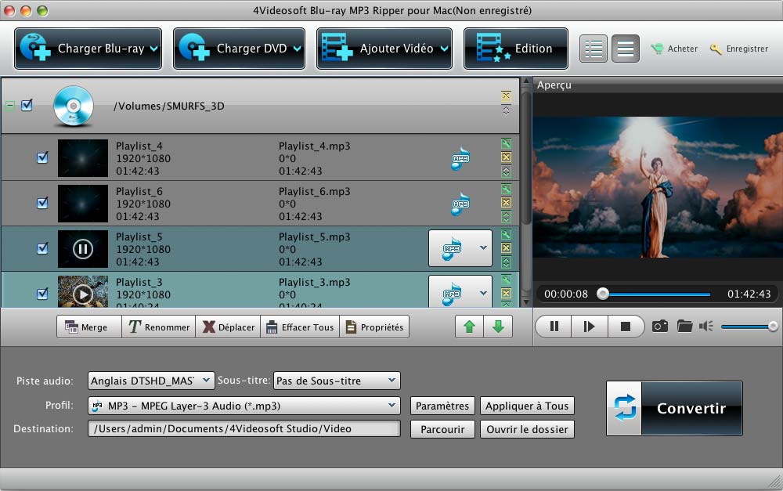Open the Edition toolbar item

point(516,49)
